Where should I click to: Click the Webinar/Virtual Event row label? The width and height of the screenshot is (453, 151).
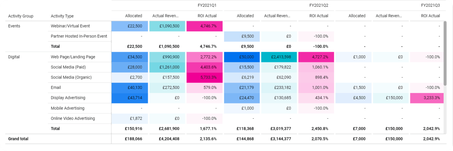click(70, 26)
